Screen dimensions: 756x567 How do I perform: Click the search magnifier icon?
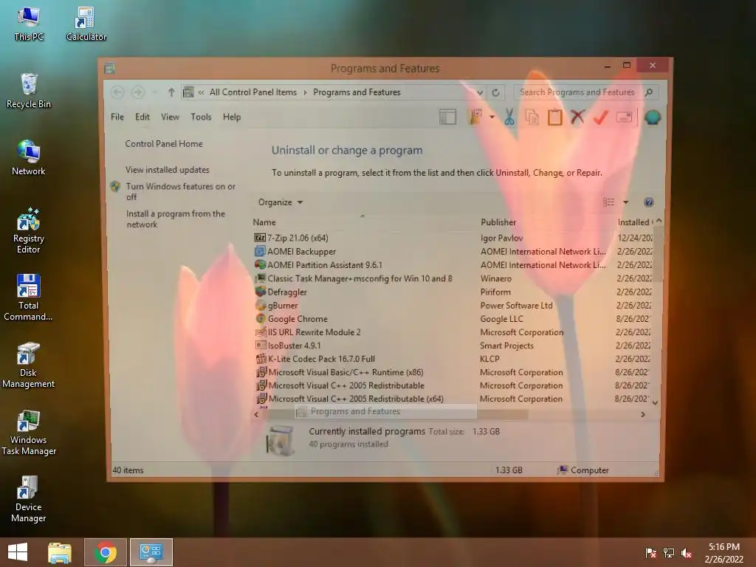648,92
